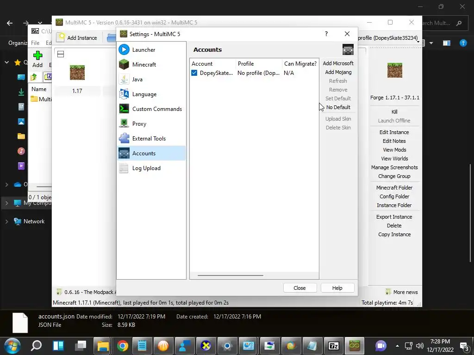
Task: Collapse Quick access in Explorer sidebar
Action: point(6,62)
